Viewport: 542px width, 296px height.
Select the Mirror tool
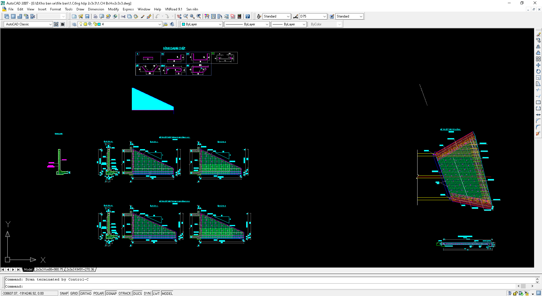538,47
